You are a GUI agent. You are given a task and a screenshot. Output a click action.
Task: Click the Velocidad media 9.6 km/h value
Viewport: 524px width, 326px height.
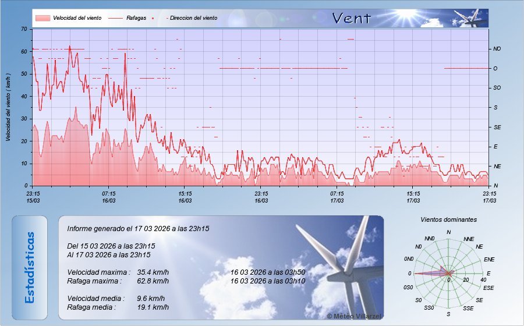153,299
